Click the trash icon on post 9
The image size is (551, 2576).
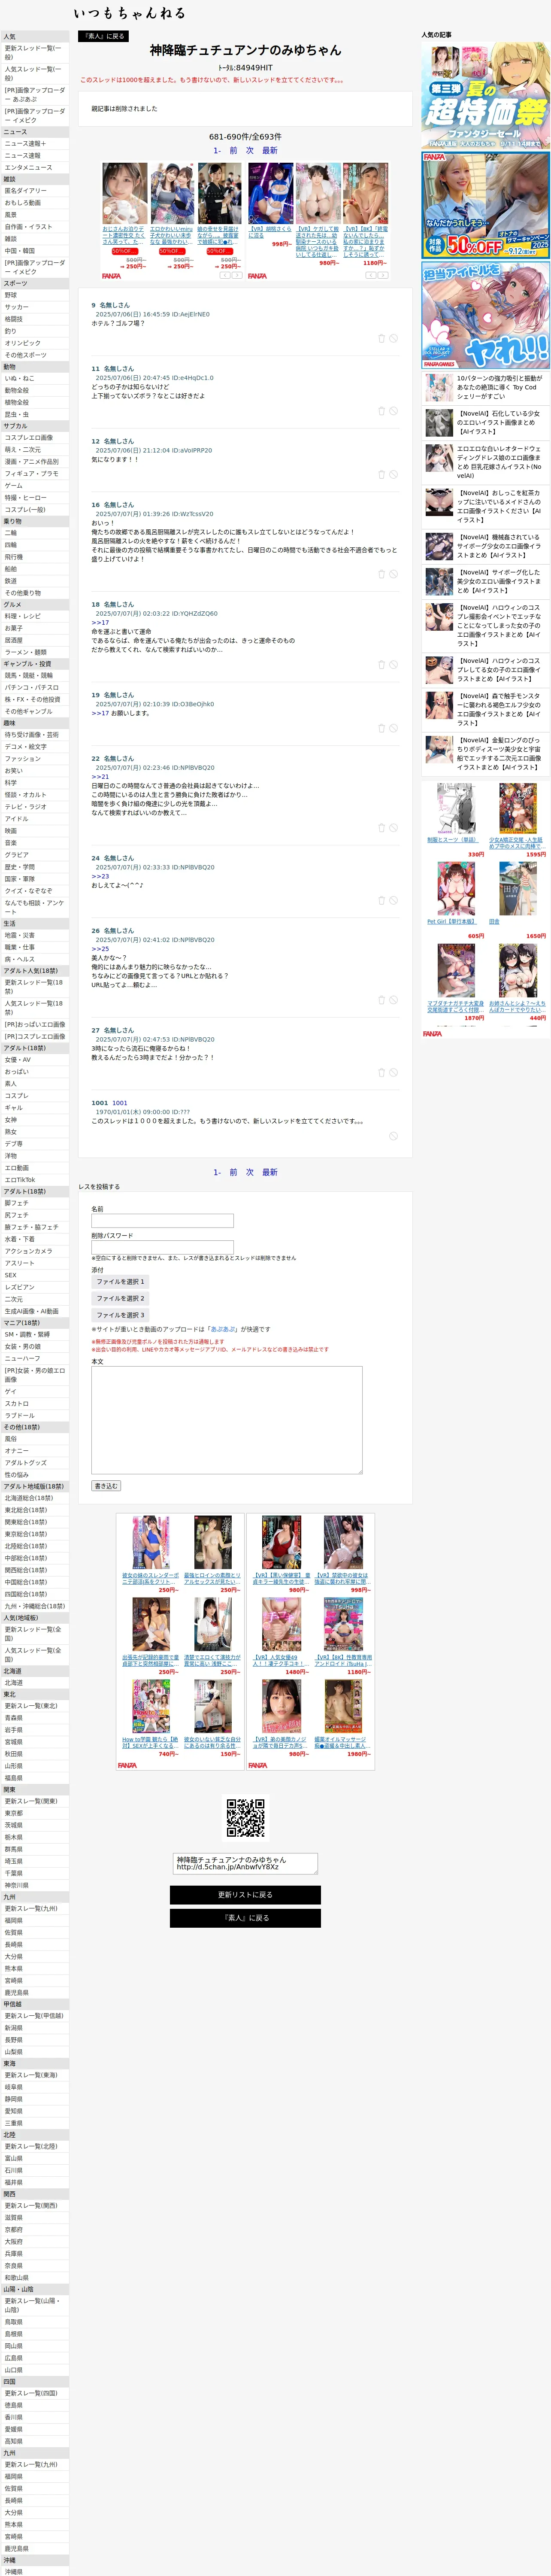[x=381, y=338]
